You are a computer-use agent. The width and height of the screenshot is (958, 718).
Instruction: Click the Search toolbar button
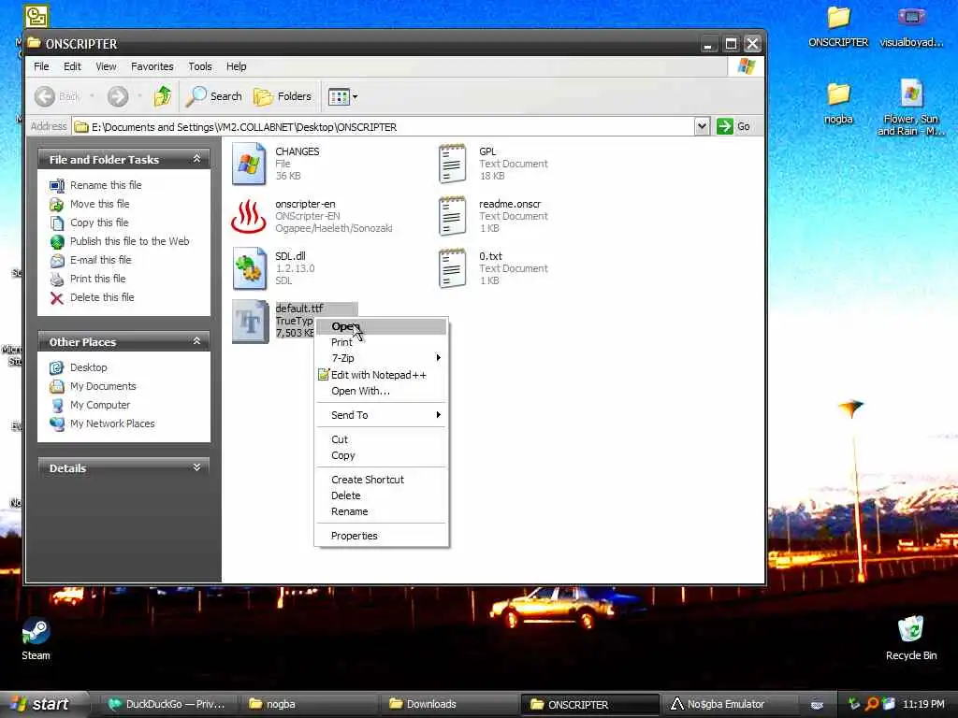tap(214, 96)
